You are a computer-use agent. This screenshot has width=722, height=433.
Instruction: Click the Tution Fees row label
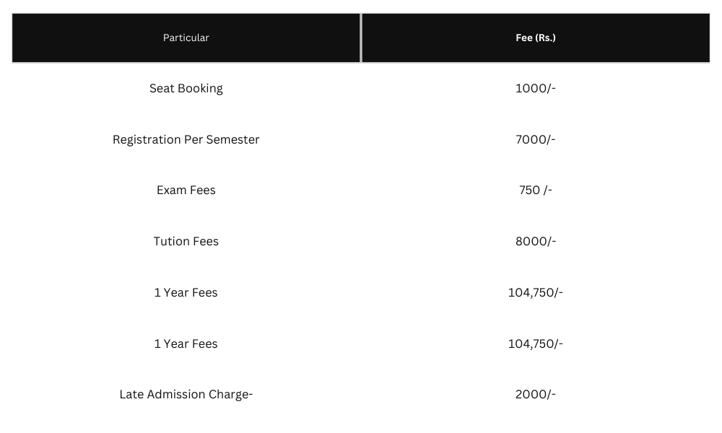click(x=186, y=241)
